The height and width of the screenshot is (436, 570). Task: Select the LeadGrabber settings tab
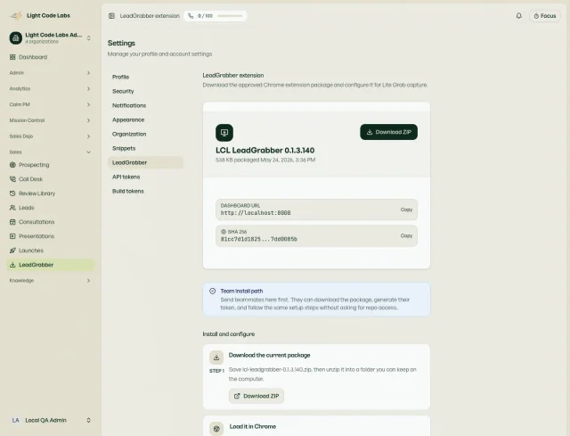(x=145, y=162)
